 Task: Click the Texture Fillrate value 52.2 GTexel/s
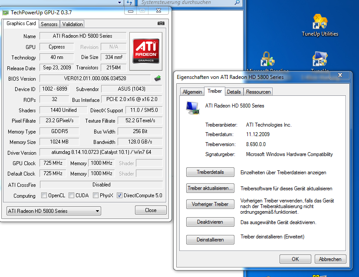pos(140,121)
